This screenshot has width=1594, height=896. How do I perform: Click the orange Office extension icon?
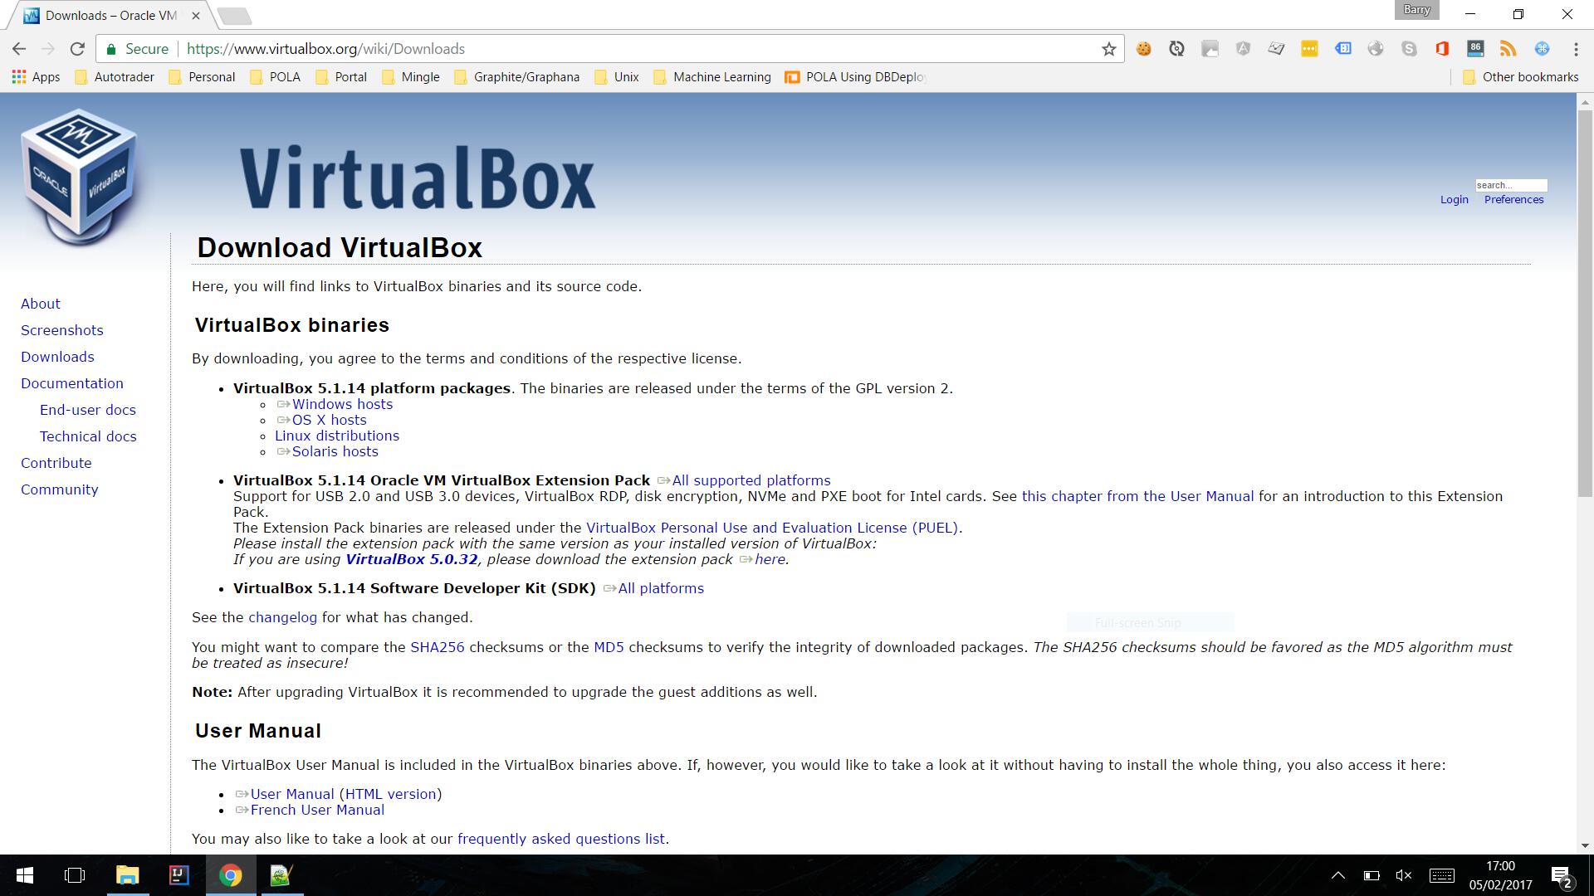coord(1442,49)
